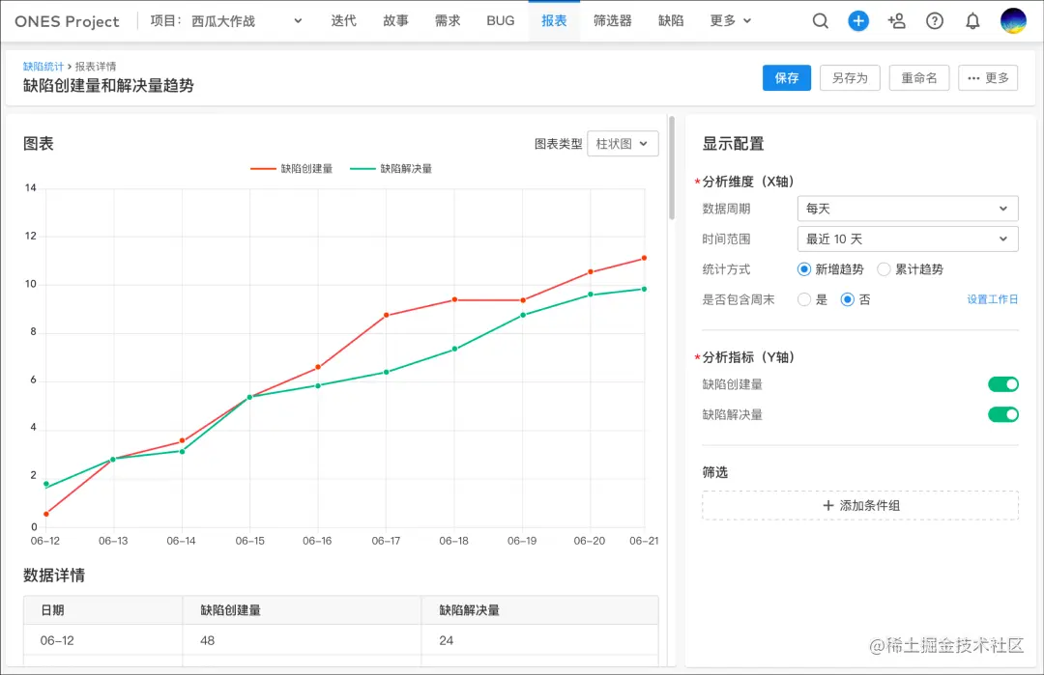Click the ONES Project logo

coord(67,21)
